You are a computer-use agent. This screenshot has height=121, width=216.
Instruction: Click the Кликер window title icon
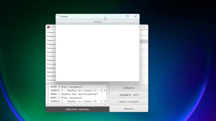pyautogui.click(x=58, y=16)
